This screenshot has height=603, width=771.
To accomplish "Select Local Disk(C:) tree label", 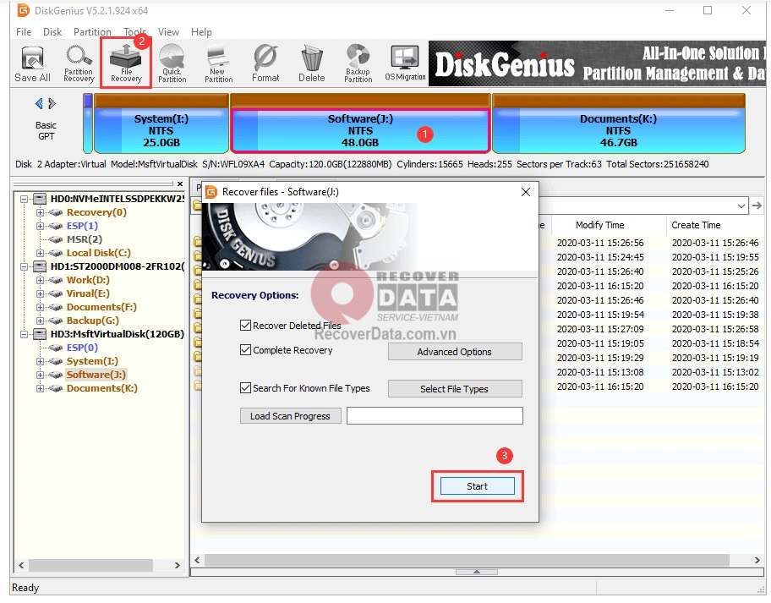I will point(99,253).
